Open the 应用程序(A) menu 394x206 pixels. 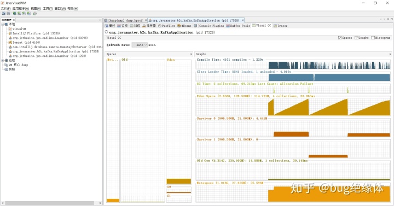point(21,9)
